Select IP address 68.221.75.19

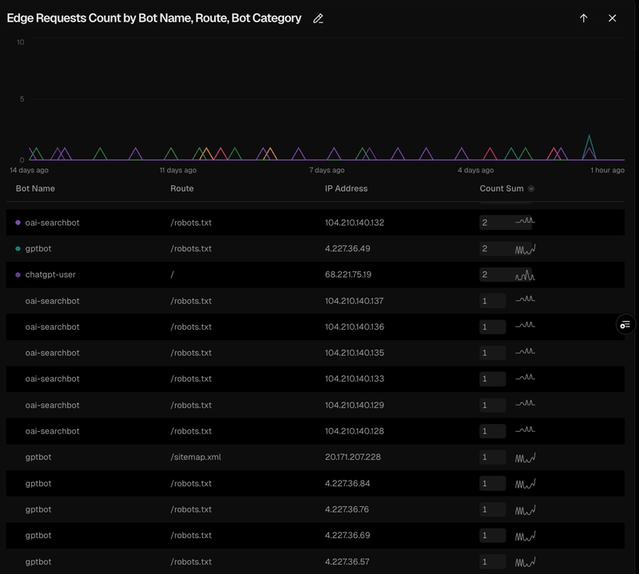[x=348, y=275]
